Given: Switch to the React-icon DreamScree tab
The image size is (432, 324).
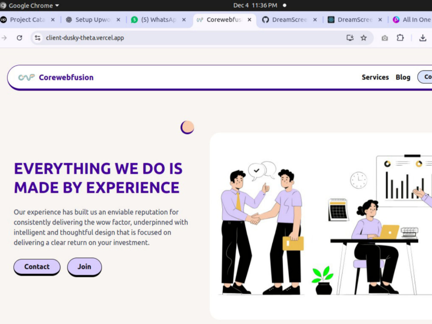Looking at the screenshot, I should [355, 19].
